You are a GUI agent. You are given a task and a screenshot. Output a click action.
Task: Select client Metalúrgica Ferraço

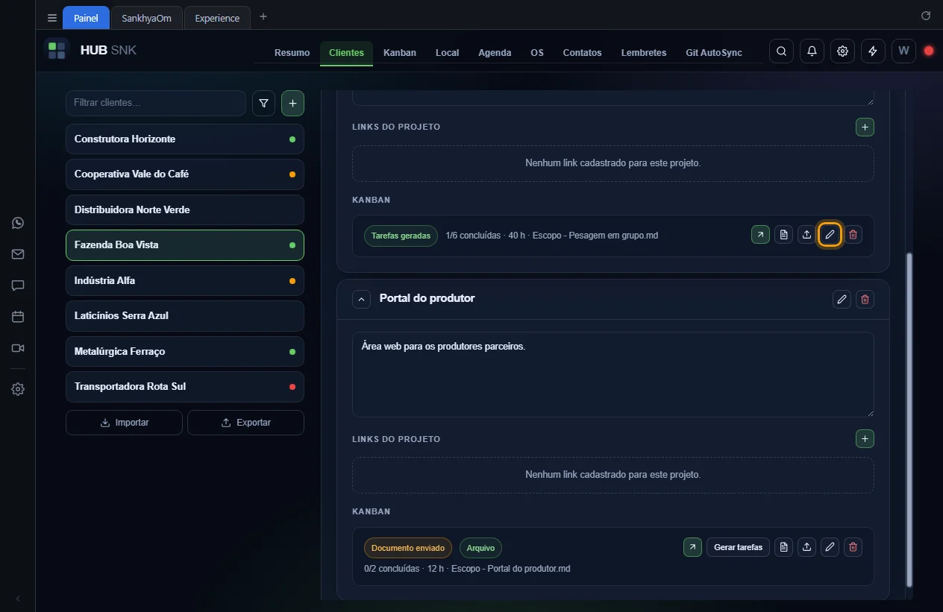click(185, 352)
